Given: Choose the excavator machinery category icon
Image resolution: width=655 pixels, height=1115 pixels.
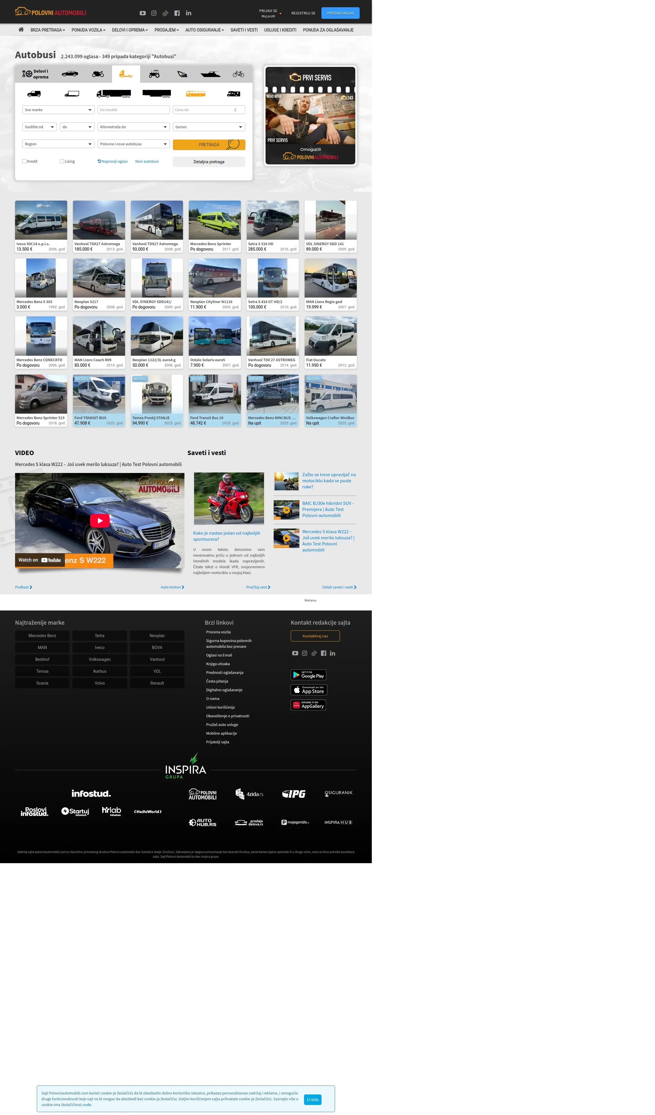Looking at the screenshot, I should 182,74.
